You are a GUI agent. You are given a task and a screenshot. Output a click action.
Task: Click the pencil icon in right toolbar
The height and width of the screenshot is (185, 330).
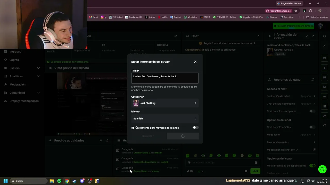[x=324, y=46]
